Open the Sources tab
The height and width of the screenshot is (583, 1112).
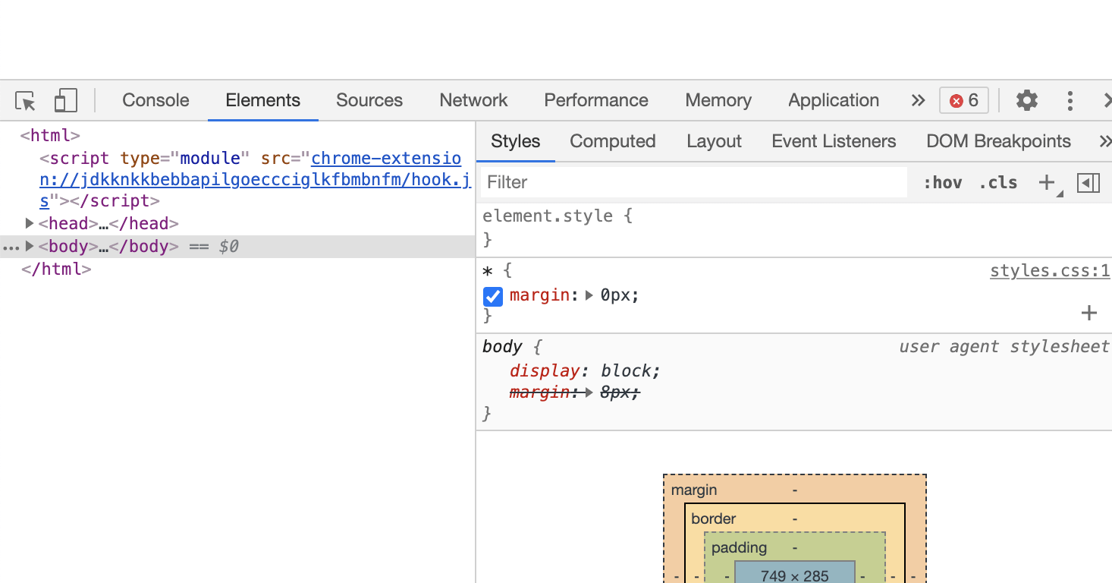tap(369, 100)
